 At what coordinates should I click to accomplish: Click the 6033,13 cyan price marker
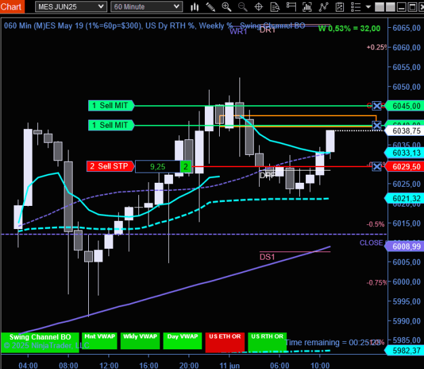pos(404,153)
